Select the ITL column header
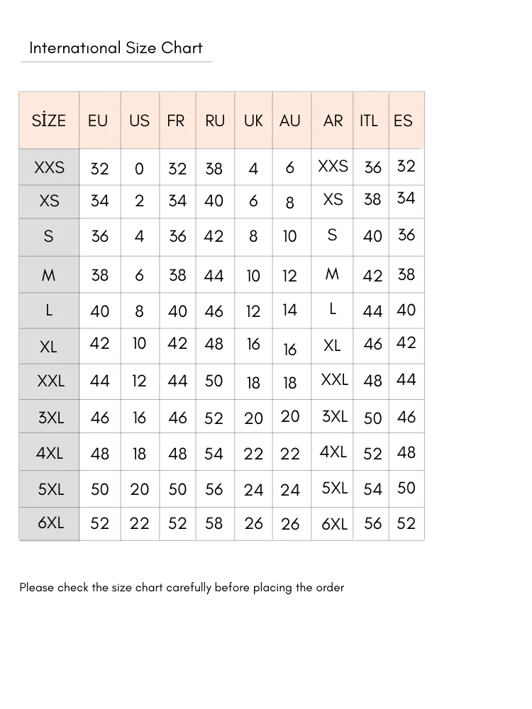The image size is (532, 709). tap(369, 121)
